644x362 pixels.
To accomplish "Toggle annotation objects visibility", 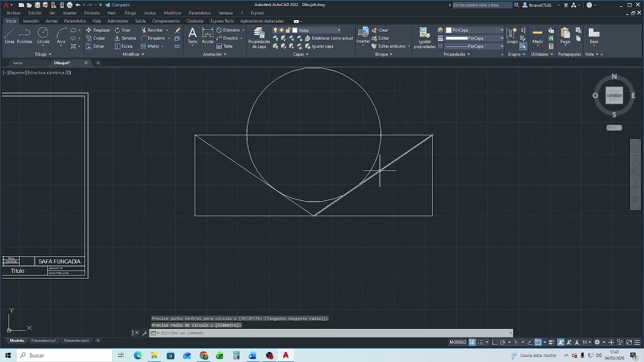I will tap(561, 342).
